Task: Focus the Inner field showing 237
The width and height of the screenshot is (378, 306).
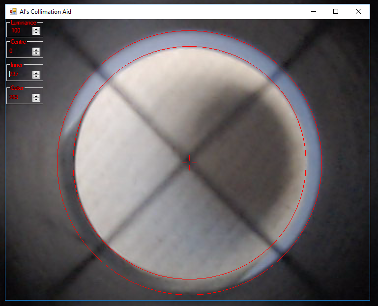Action: point(21,75)
